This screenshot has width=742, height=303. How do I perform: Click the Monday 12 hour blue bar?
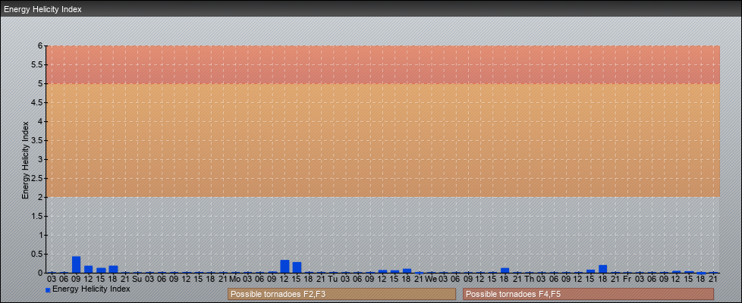click(285, 266)
